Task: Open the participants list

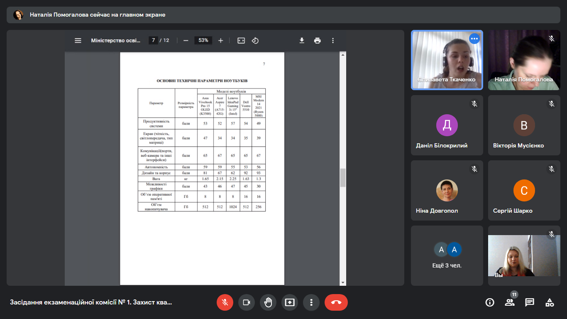Action: click(510, 302)
